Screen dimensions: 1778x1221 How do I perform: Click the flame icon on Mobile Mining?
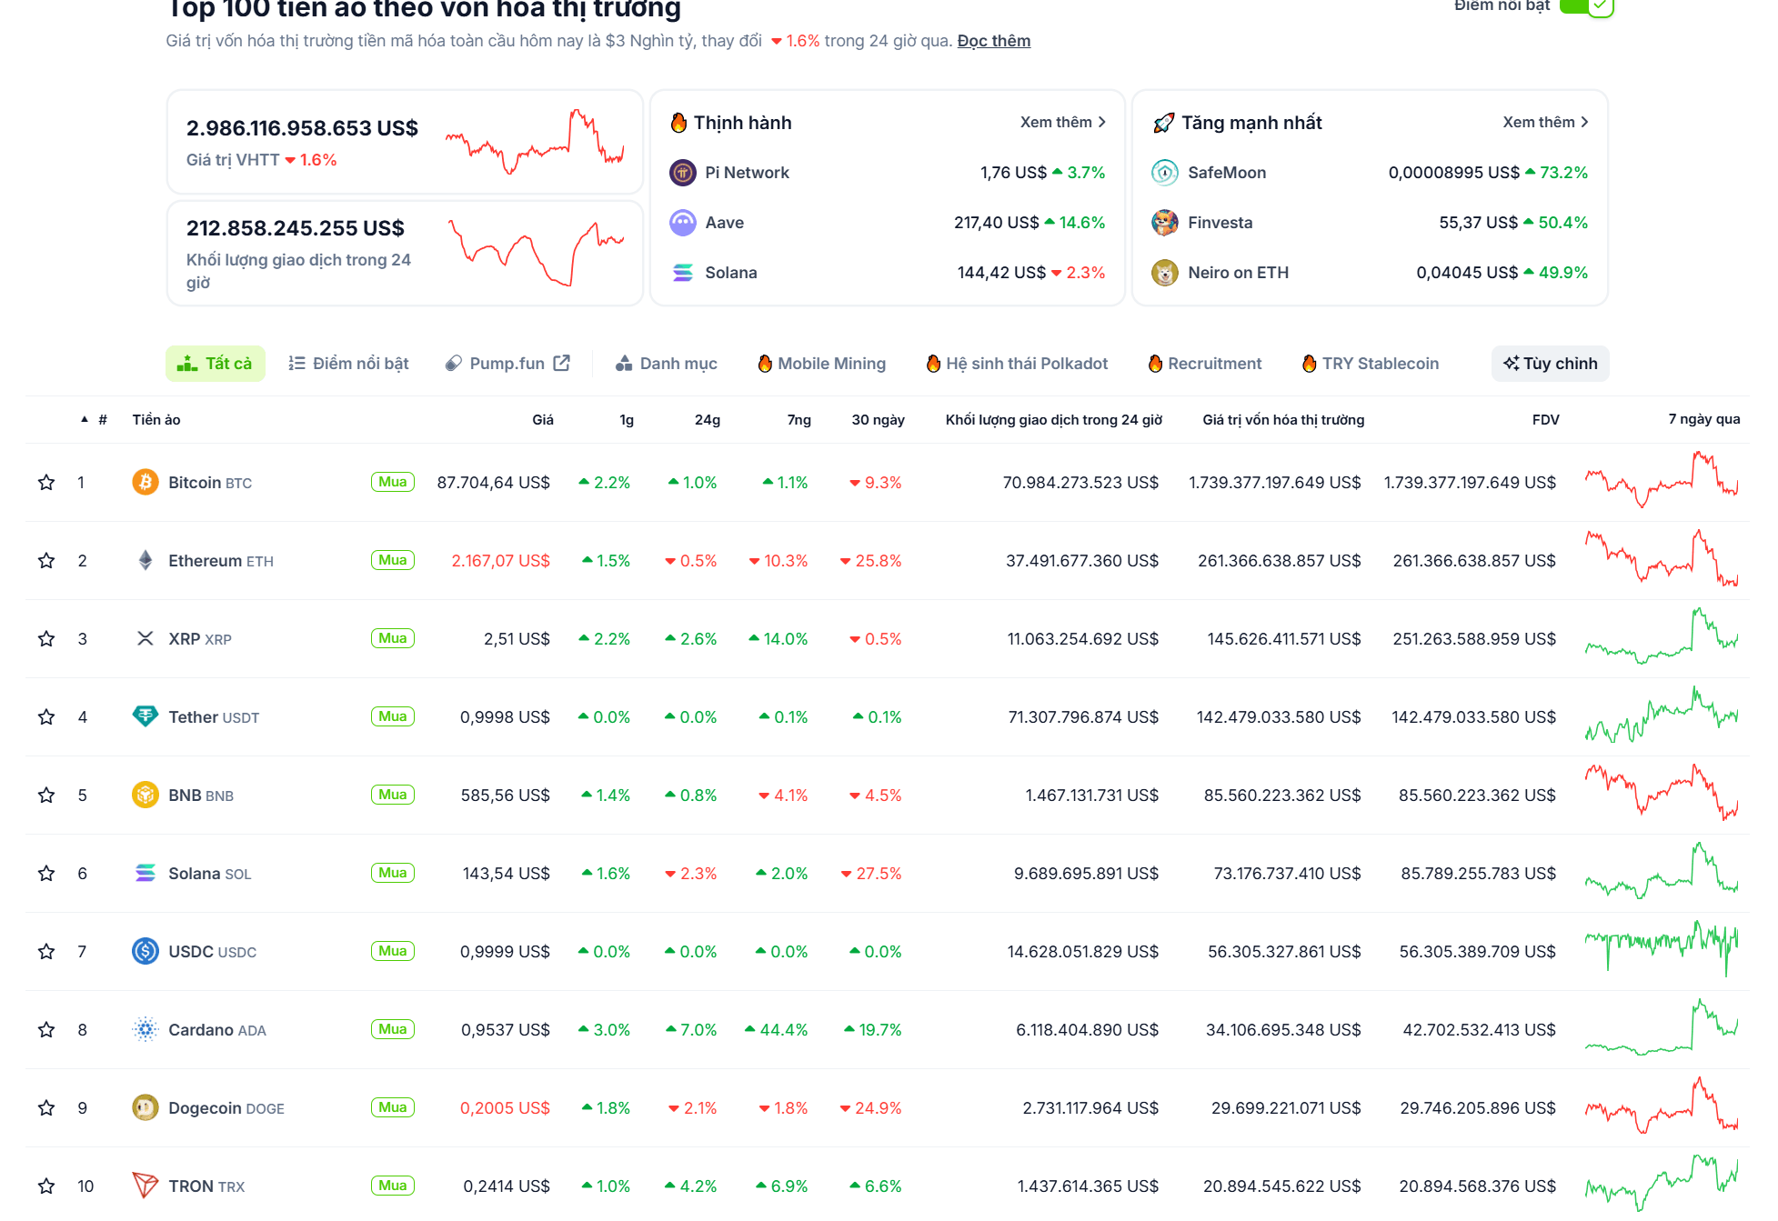click(765, 364)
